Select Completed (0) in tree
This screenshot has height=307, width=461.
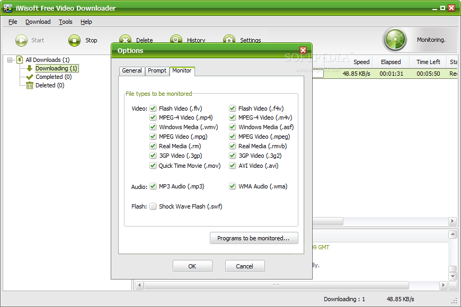[54, 77]
